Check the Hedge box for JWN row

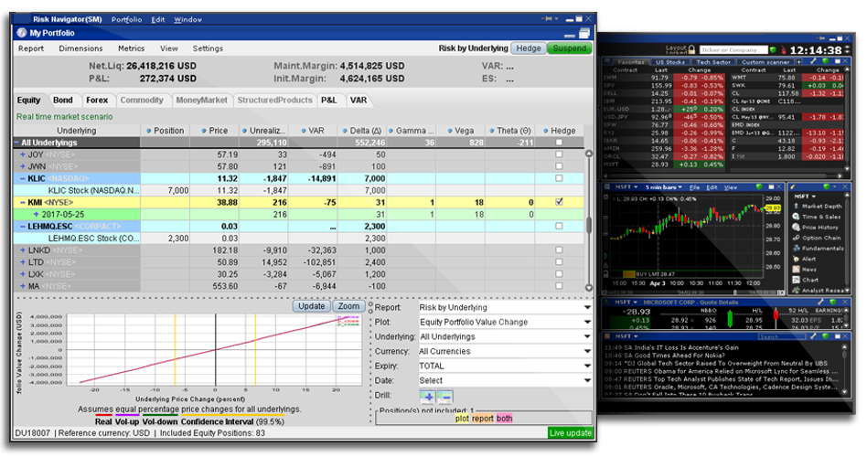559,166
